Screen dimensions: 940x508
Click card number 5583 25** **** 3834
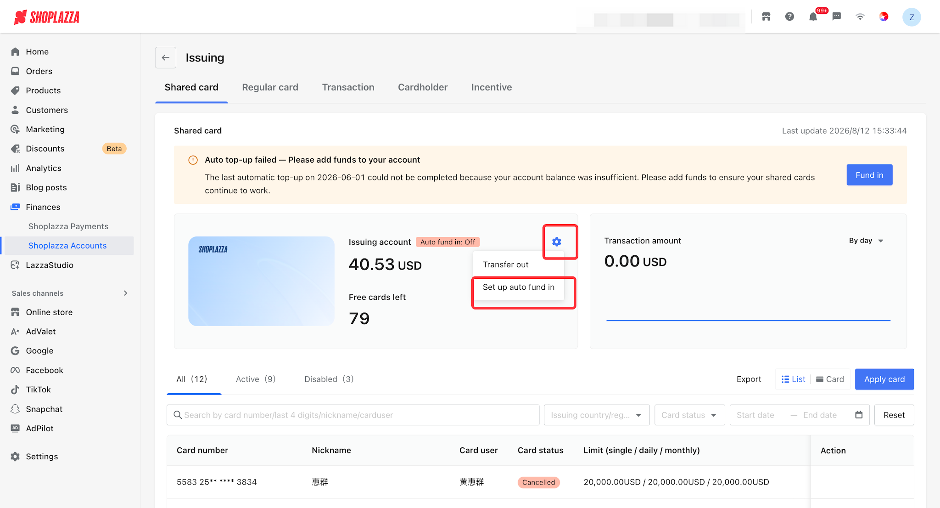point(217,482)
